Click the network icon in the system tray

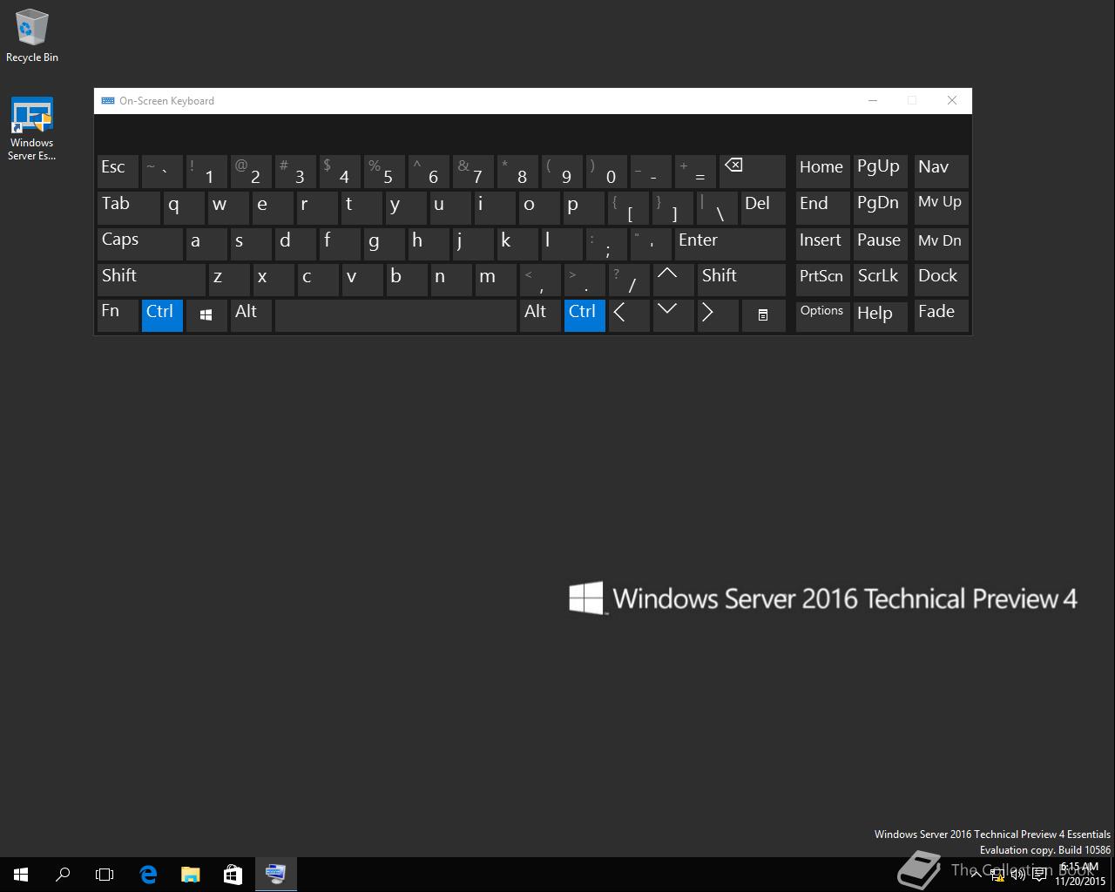click(998, 875)
